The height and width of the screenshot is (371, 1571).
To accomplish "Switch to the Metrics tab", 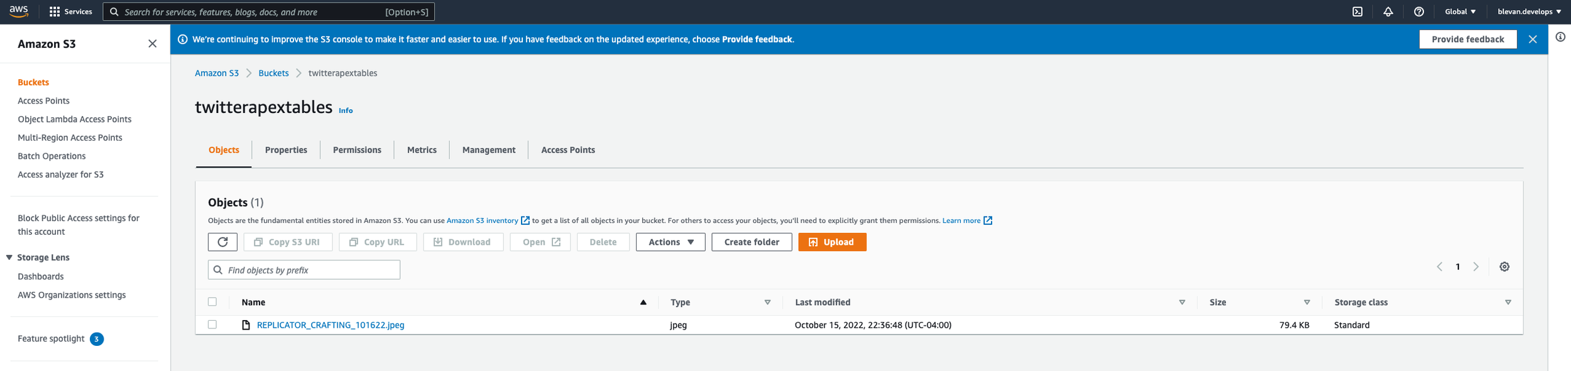I will (x=422, y=150).
